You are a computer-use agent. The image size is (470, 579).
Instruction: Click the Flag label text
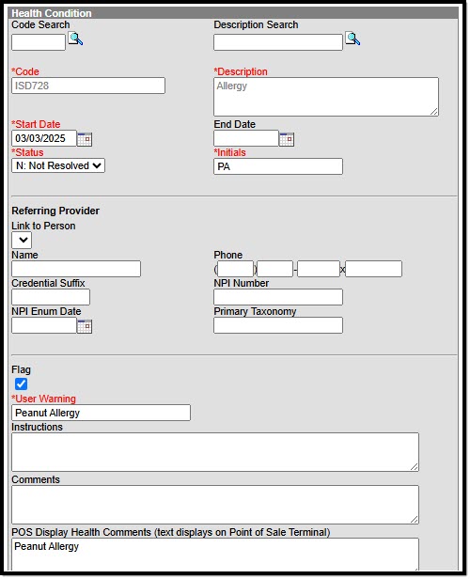[21, 370]
